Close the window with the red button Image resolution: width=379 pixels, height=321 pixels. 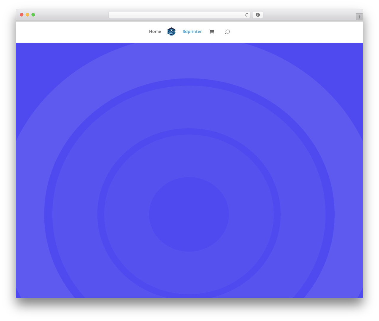coord(22,15)
